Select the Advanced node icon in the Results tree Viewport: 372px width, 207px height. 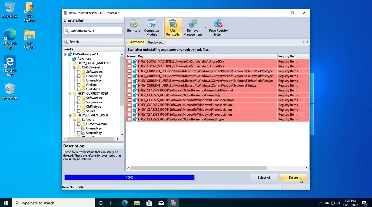pyautogui.click(x=74, y=58)
